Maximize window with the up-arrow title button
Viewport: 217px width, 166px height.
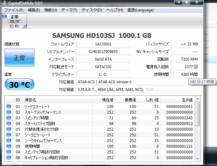pyautogui.click(x=186, y=2)
